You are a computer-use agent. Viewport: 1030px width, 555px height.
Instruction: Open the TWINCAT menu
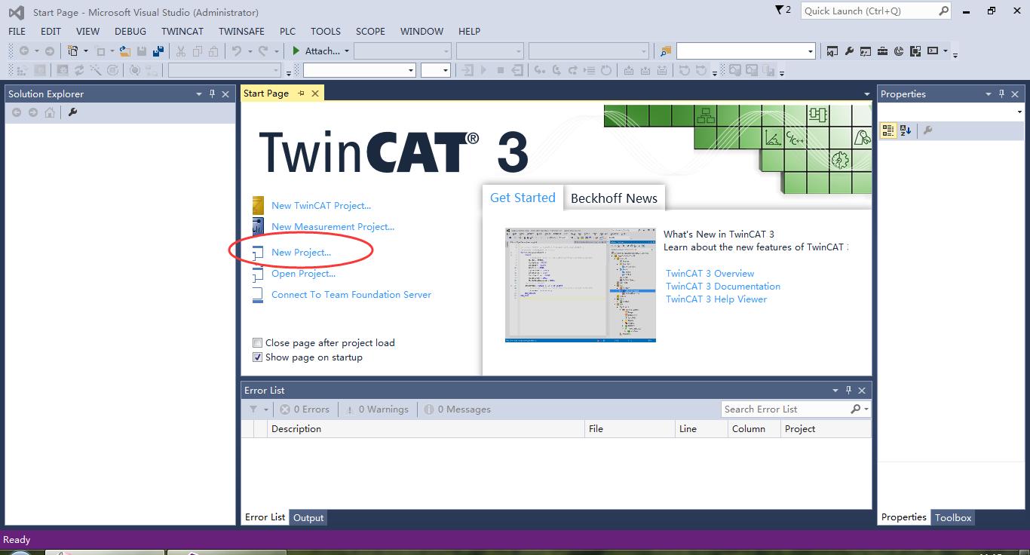(x=182, y=31)
